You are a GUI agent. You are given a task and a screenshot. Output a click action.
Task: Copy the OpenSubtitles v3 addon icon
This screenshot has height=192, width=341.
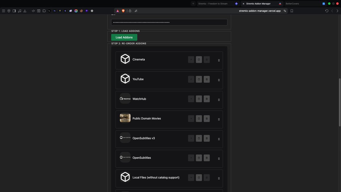point(199,138)
